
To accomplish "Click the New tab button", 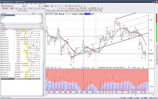I will (11, 6).
